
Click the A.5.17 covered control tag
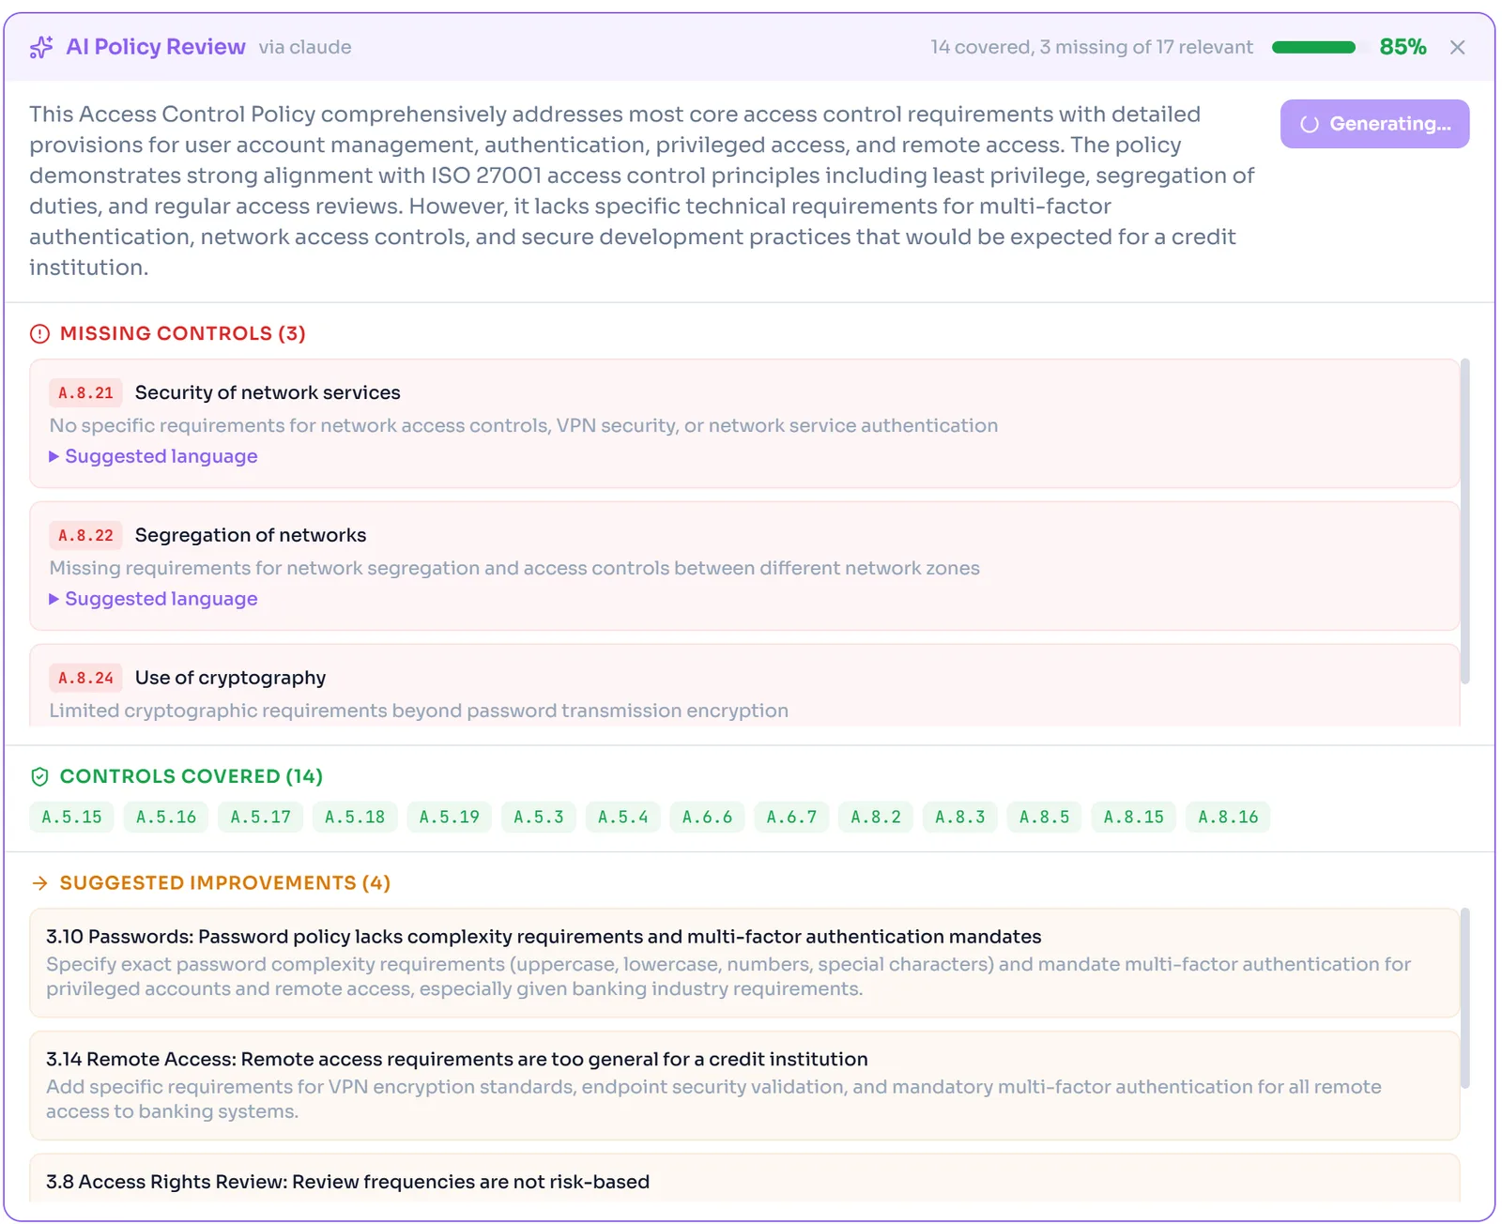point(261,817)
